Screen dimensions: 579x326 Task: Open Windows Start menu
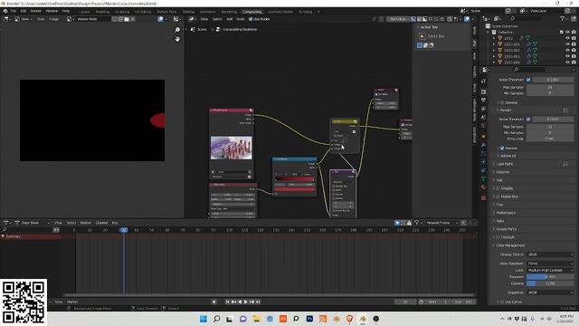(203, 319)
